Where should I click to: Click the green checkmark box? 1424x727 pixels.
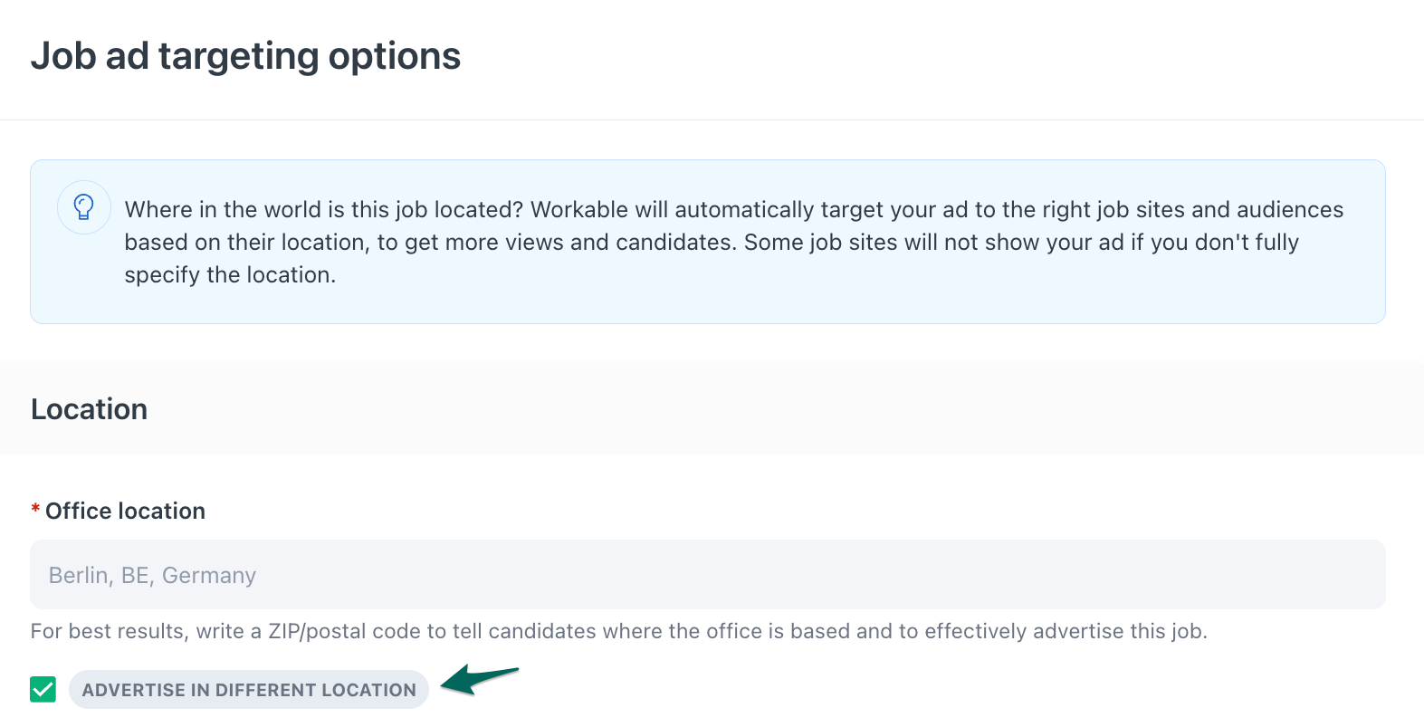43,690
